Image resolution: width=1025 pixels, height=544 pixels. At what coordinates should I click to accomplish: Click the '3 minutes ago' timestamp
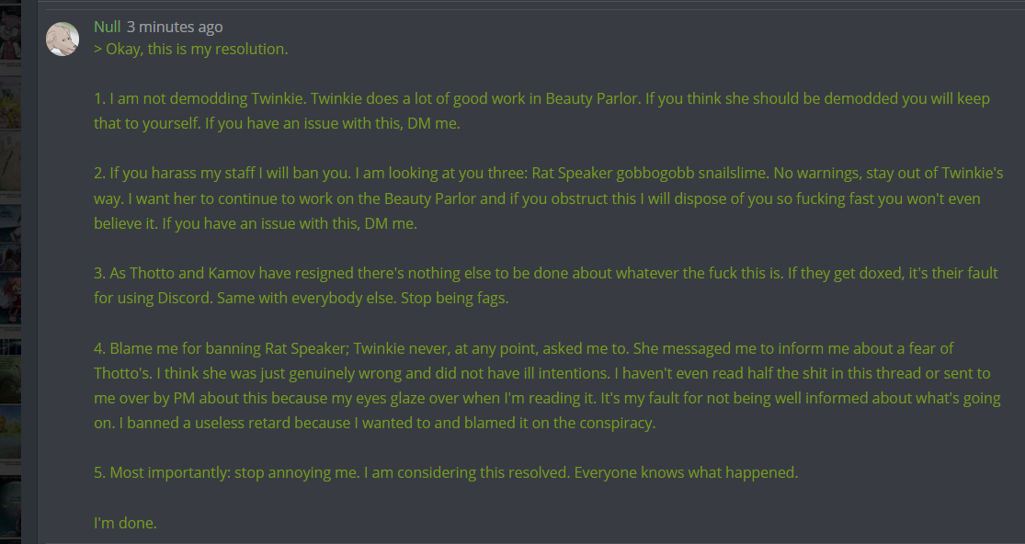click(x=175, y=28)
